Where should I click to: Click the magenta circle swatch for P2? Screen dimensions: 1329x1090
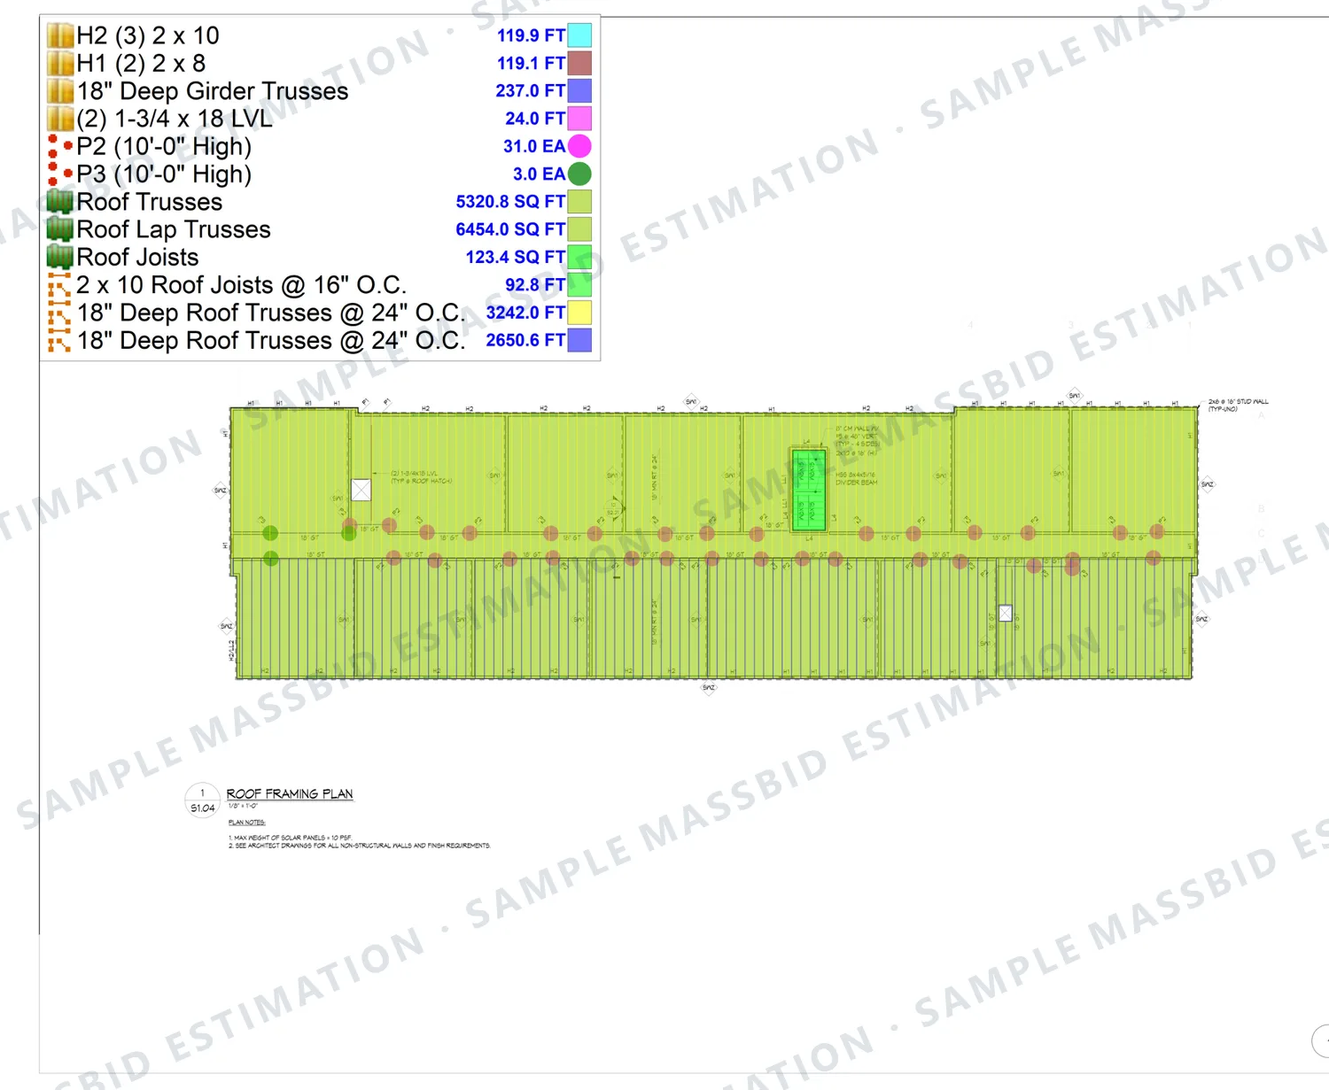point(579,146)
